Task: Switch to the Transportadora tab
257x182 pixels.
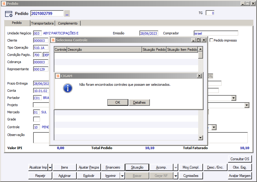Action: coord(42,23)
